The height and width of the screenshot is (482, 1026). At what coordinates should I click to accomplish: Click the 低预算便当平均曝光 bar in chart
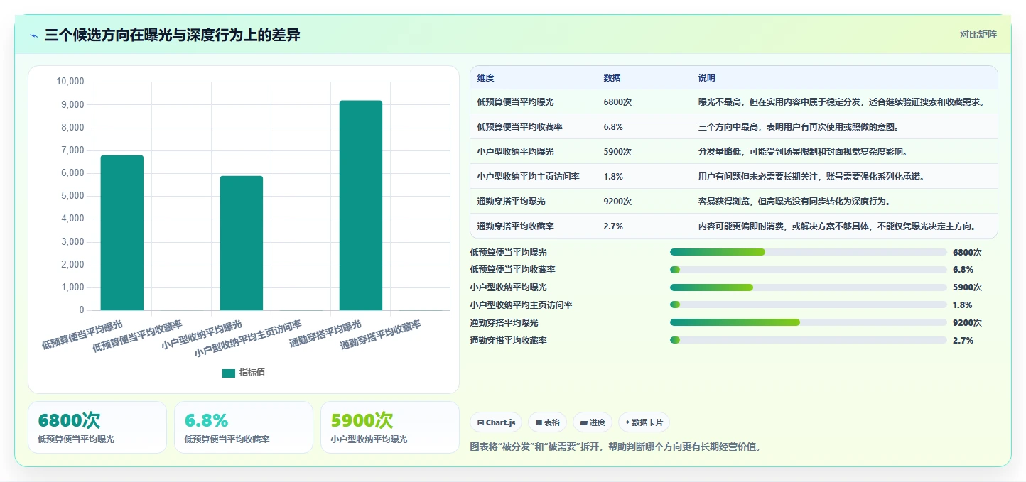tap(122, 233)
